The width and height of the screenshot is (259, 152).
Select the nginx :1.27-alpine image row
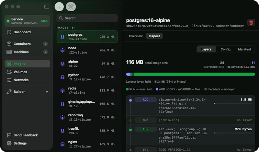(87, 144)
